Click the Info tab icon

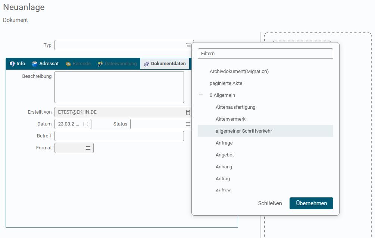12,64
